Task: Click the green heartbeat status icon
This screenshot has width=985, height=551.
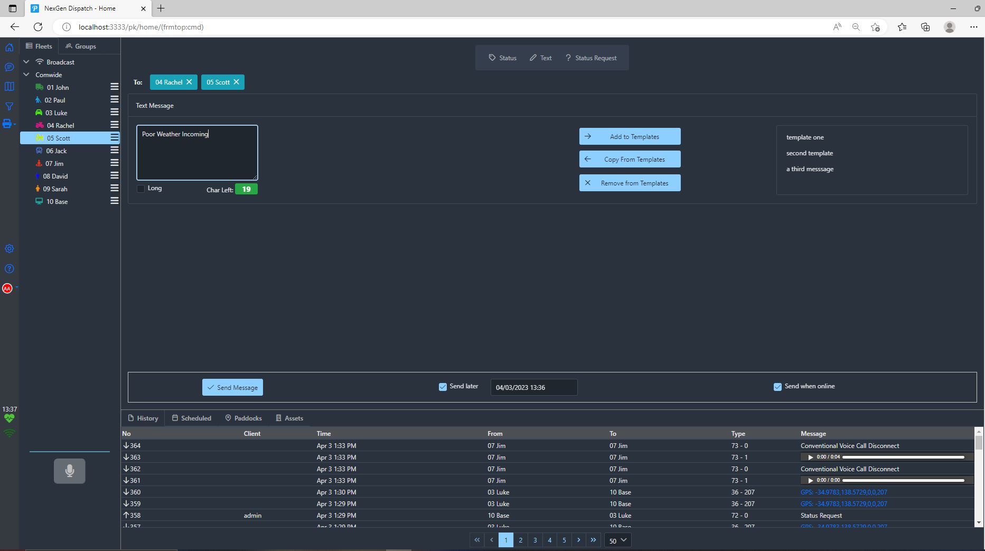Action: pos(10,418)
